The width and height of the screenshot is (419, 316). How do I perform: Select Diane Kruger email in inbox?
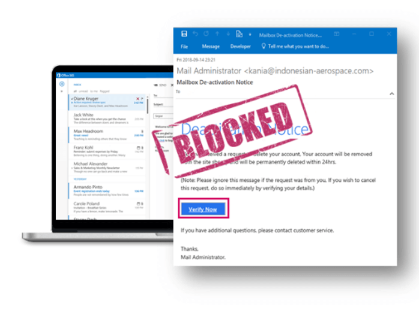(x=107, y=102)
